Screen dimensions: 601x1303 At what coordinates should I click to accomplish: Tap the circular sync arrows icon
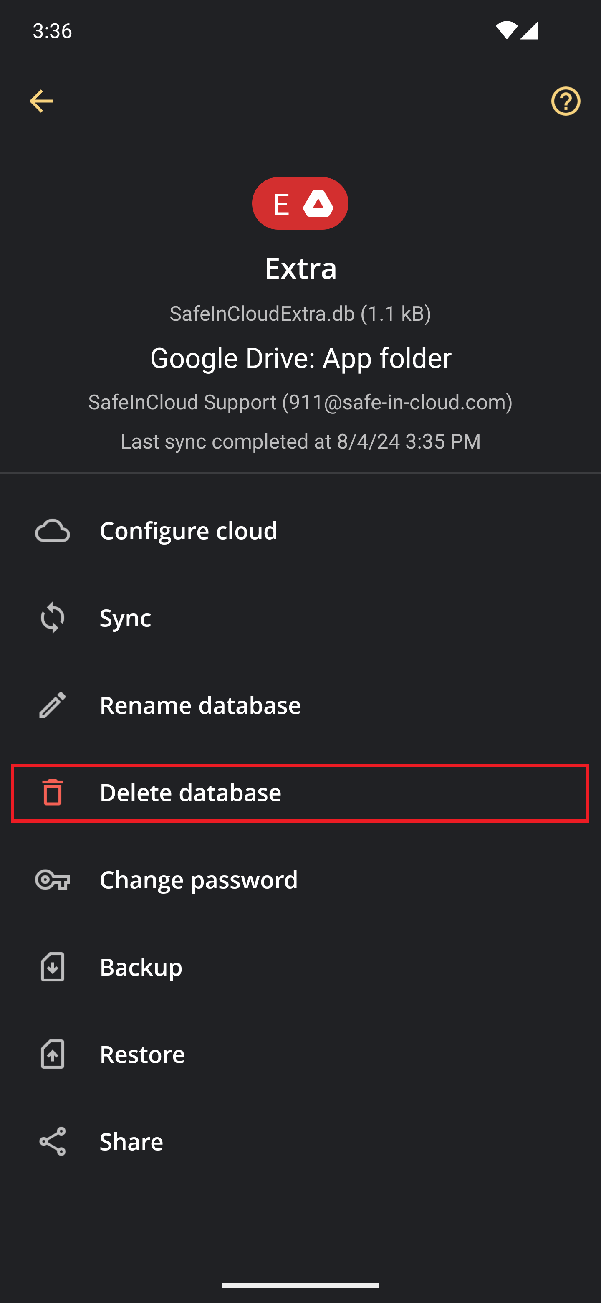pos(53,618)
